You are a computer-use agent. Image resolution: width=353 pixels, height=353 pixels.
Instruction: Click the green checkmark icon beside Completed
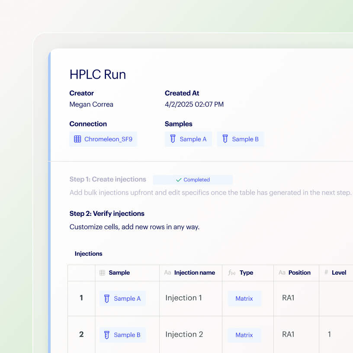[179, 180]
